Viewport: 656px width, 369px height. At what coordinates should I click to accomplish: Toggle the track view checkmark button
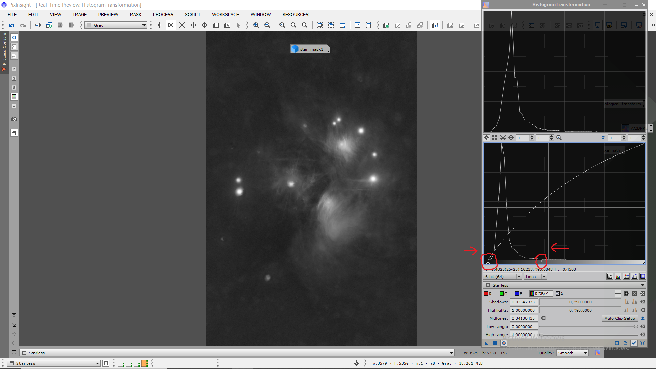coord(634,343)
